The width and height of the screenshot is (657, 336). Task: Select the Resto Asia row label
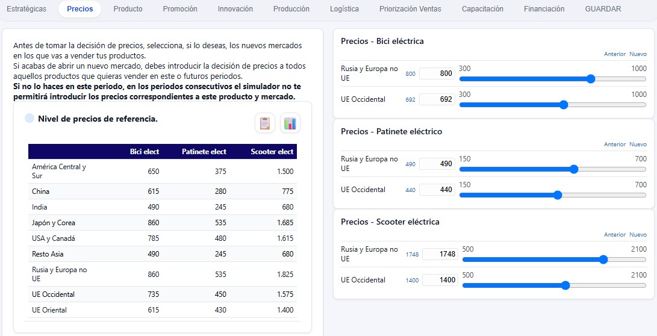click(48, 254)
